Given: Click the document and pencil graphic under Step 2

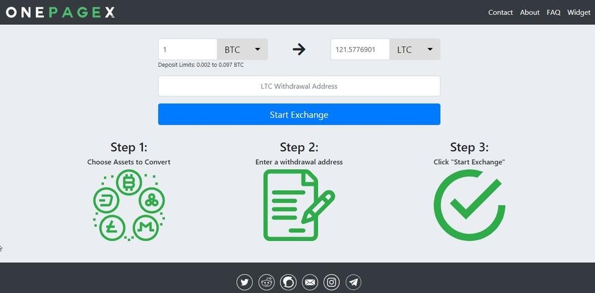Looking at the screenshot, I should [299, 205].
